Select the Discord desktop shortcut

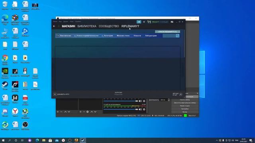(x=5, y=113)
